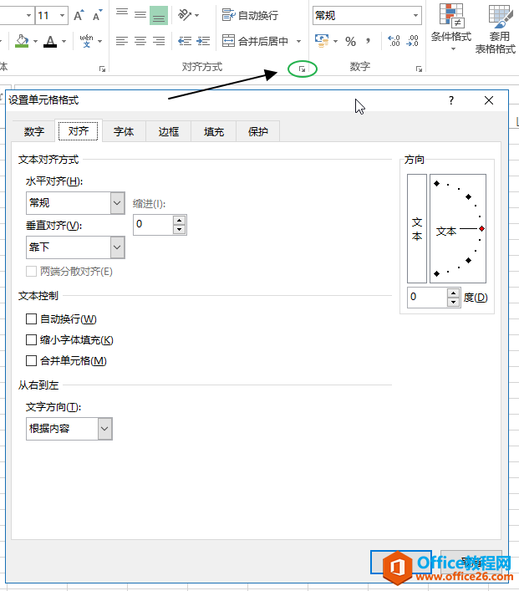
Task: Check 自动换行(W) checkbox
Action: [x=31, y=319]
